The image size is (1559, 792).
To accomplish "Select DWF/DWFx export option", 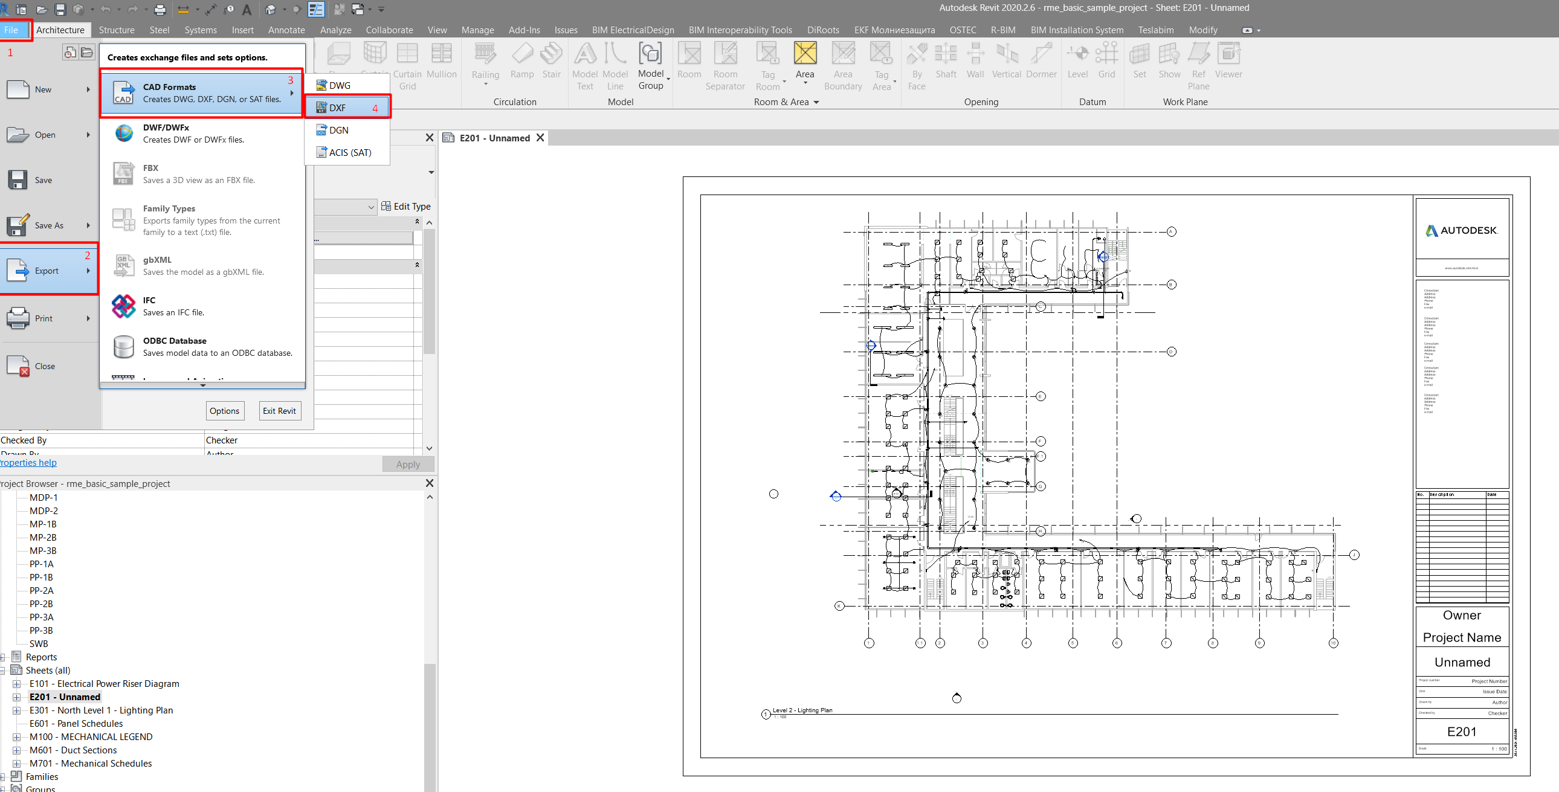I will pos(202,133).
